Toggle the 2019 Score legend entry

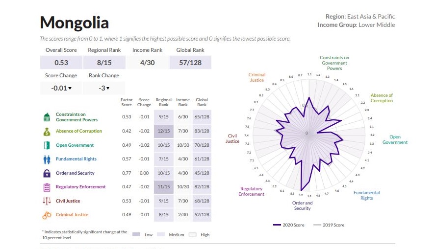pos(329,225)
